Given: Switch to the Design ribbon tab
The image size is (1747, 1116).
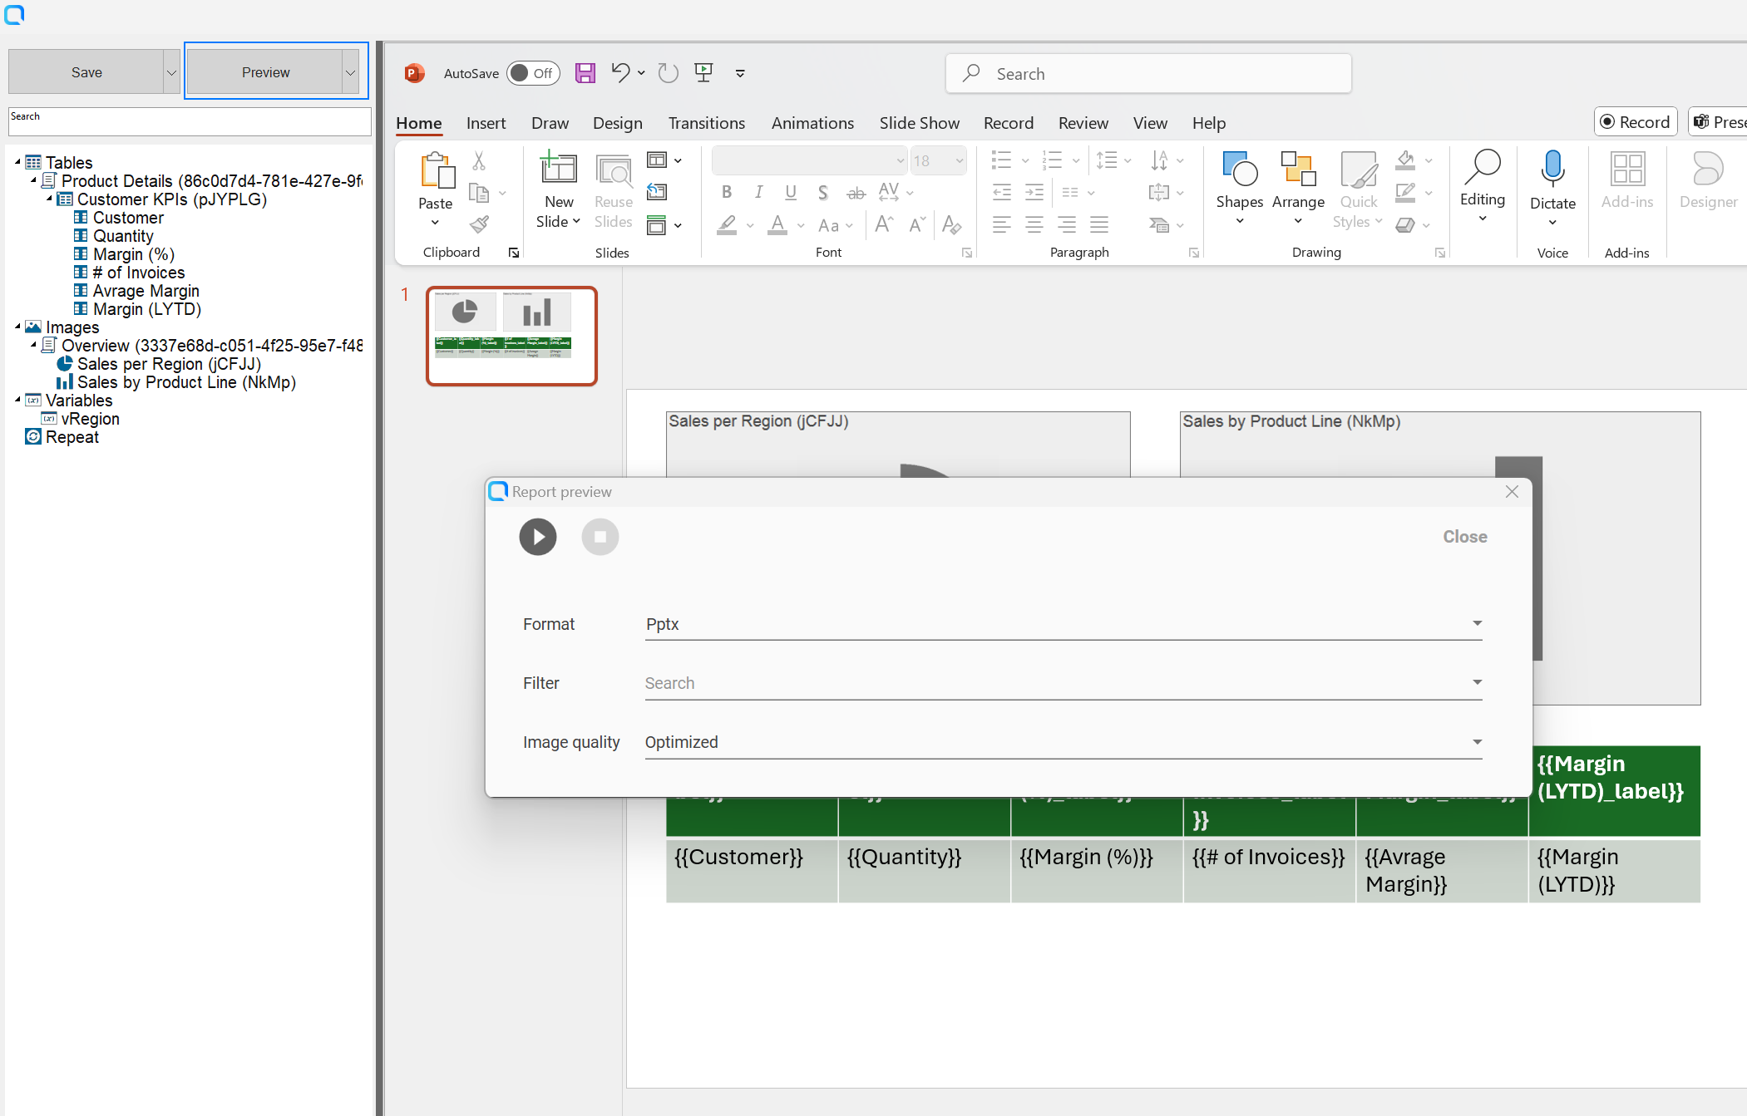Looking at the screenshot, I should tap(617, 123).
